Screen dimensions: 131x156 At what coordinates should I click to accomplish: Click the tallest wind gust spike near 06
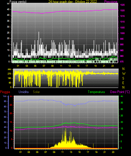pyautogui.click(x=39, y=32)
